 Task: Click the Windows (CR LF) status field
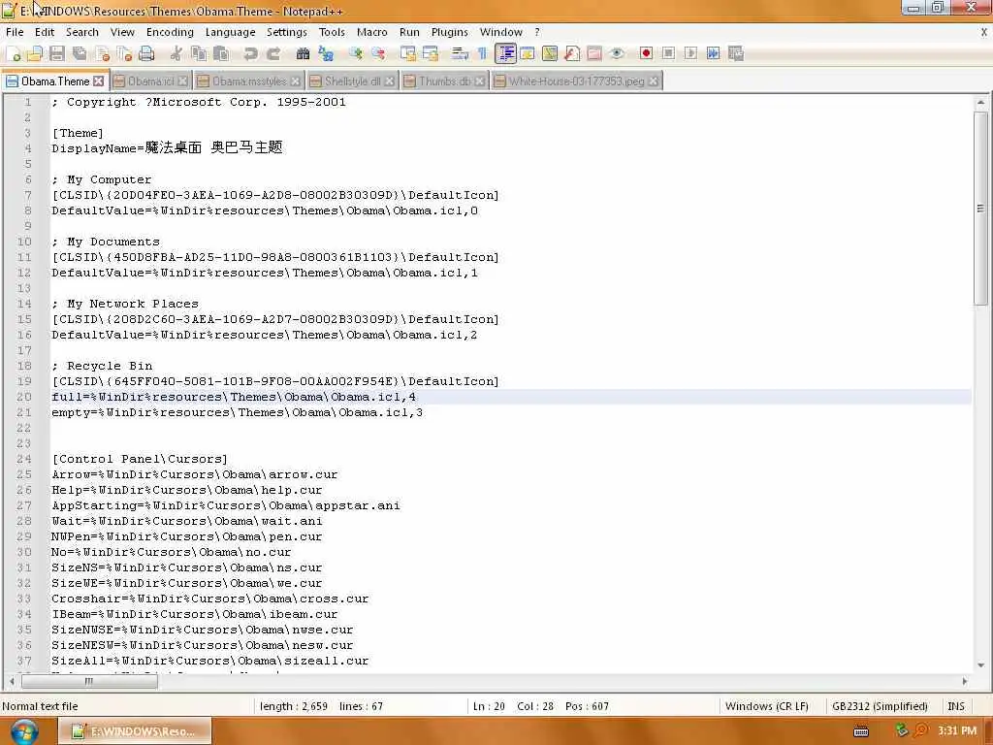coord(766,706)
